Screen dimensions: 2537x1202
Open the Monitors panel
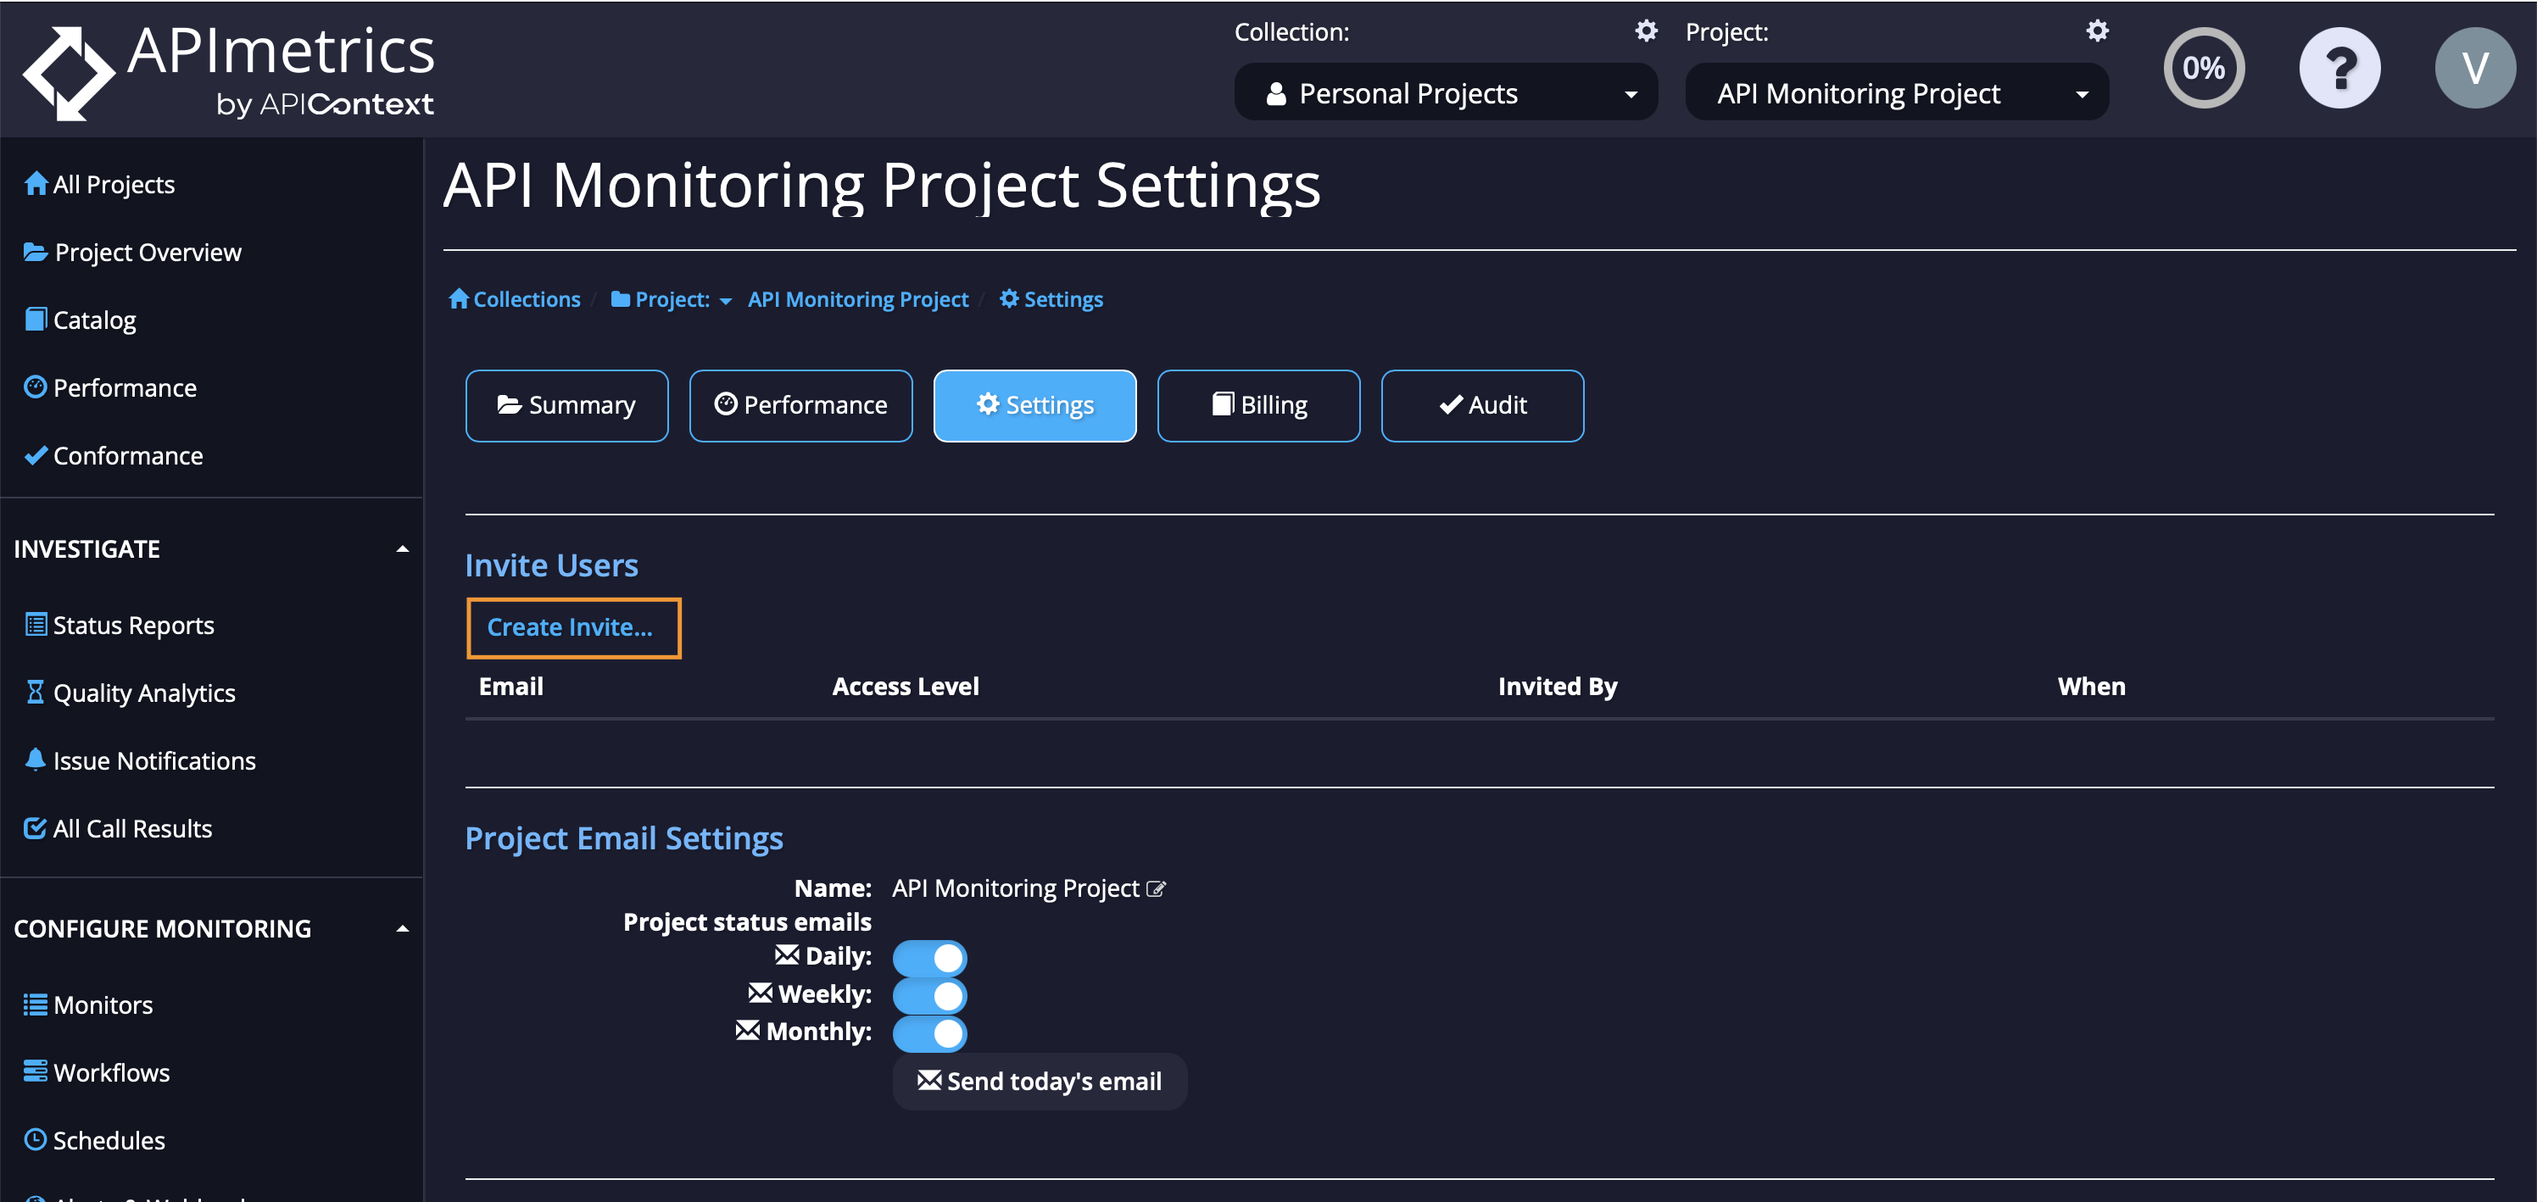click(x=103, y=1004)
